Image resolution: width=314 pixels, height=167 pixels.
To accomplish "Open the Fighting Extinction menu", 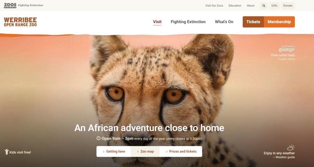I will click(188, 22).
